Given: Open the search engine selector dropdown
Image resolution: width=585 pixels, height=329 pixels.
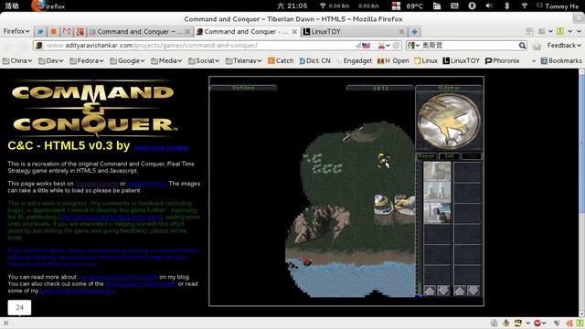Looking at the screenshot, I should tap(413, 46).
